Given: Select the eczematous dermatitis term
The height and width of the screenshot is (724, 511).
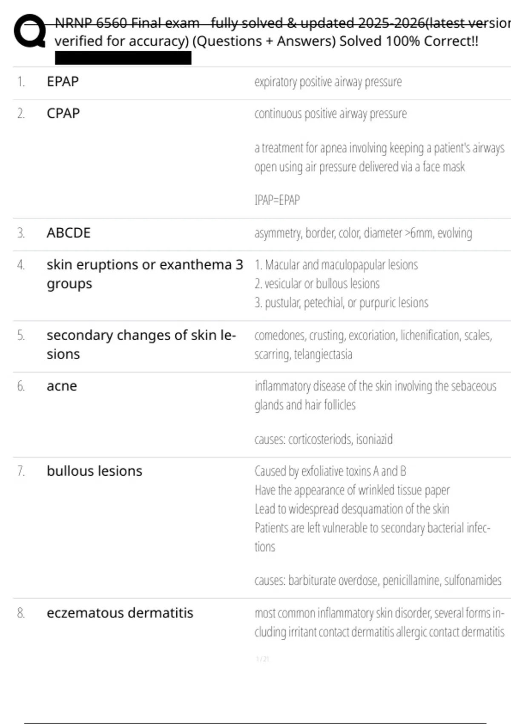Looking at the screenshot, I should (x=120, y=613).
